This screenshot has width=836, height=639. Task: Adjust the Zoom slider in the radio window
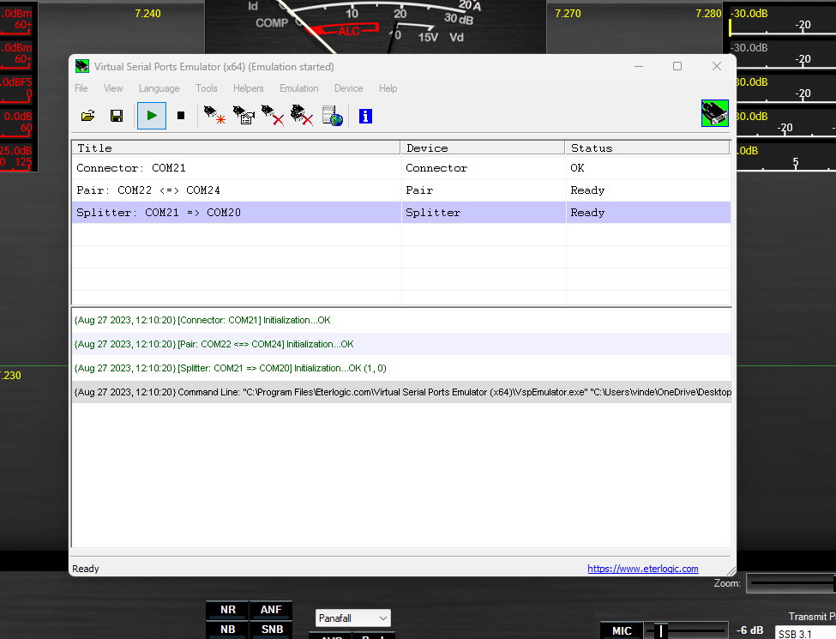(791, 583)
